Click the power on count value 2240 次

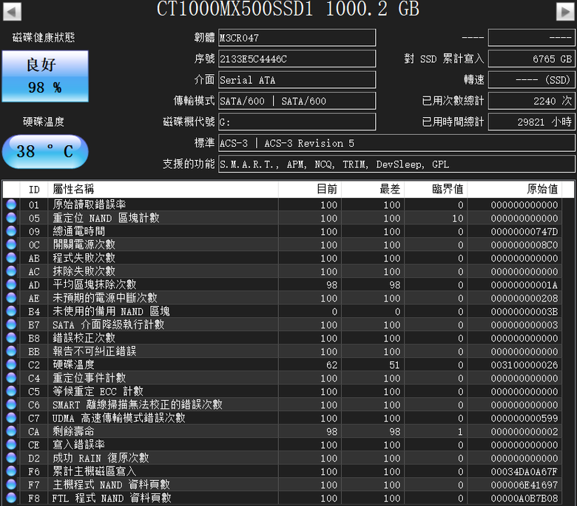531,101
